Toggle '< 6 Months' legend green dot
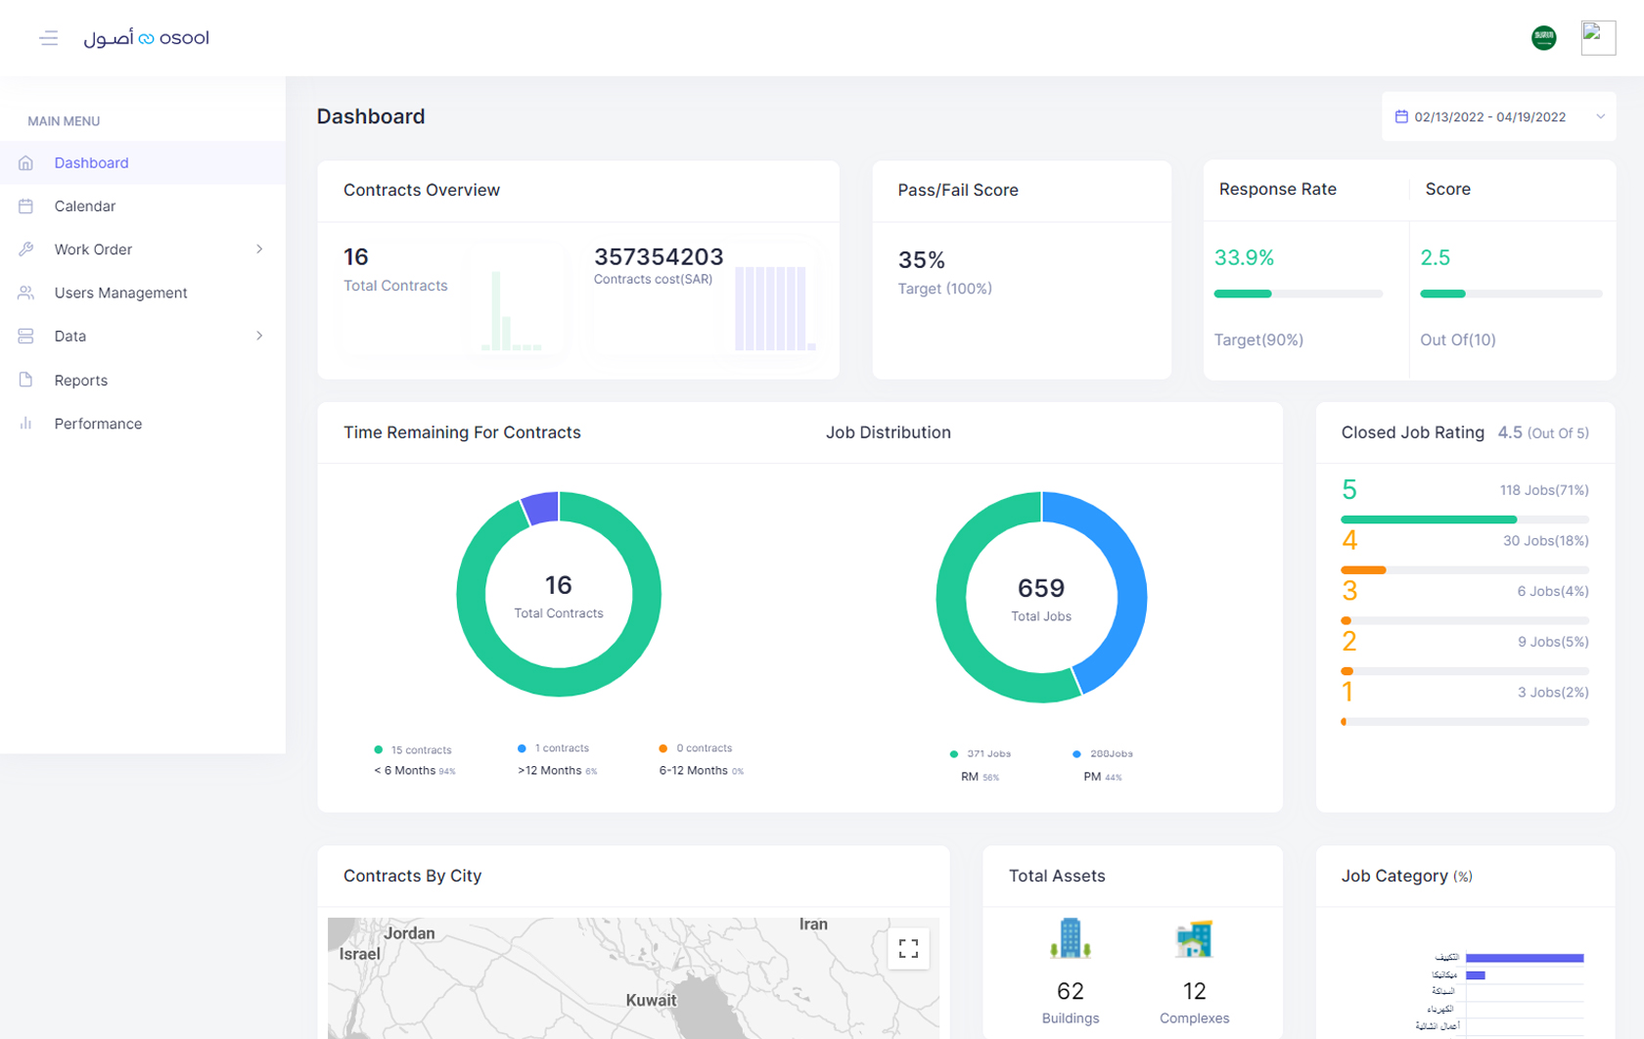1644x1039 pixels. click(x=378, y=749)
